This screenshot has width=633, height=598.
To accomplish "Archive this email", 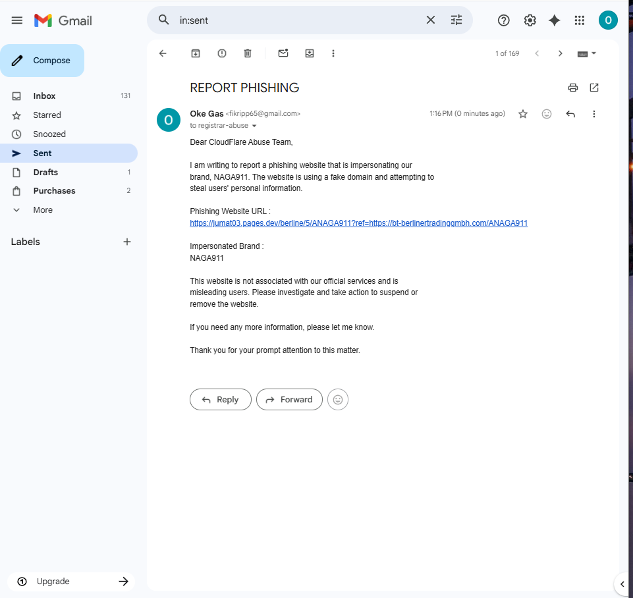I will (x=196, y=53).
